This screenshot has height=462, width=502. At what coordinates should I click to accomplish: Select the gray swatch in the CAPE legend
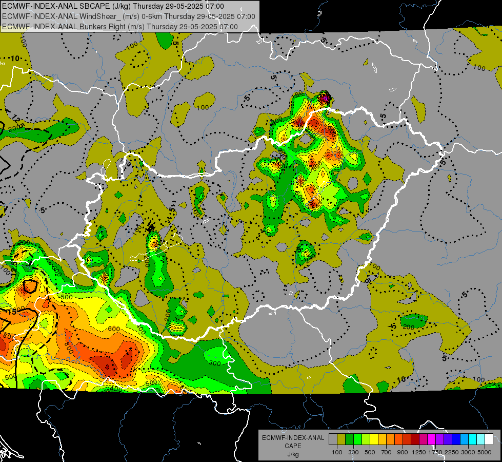pos(333,439)
